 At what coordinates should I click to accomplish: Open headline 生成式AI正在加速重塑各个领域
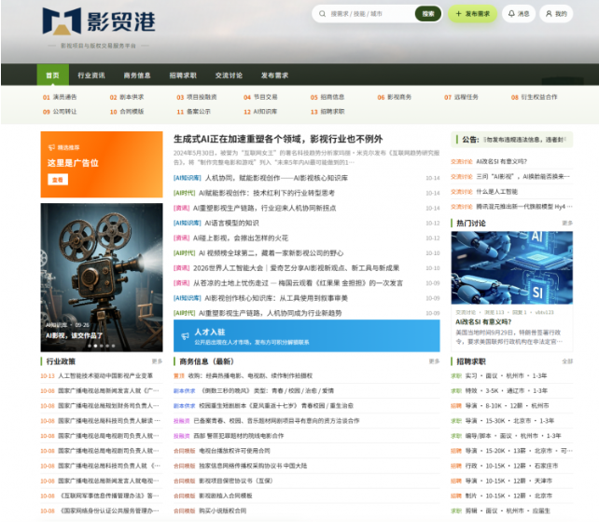pyautogui.click(x=278, y=139)
